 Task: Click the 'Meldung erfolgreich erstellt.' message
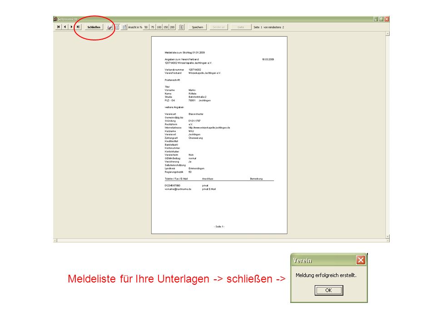pyautogui.click(x=326, y=275)
